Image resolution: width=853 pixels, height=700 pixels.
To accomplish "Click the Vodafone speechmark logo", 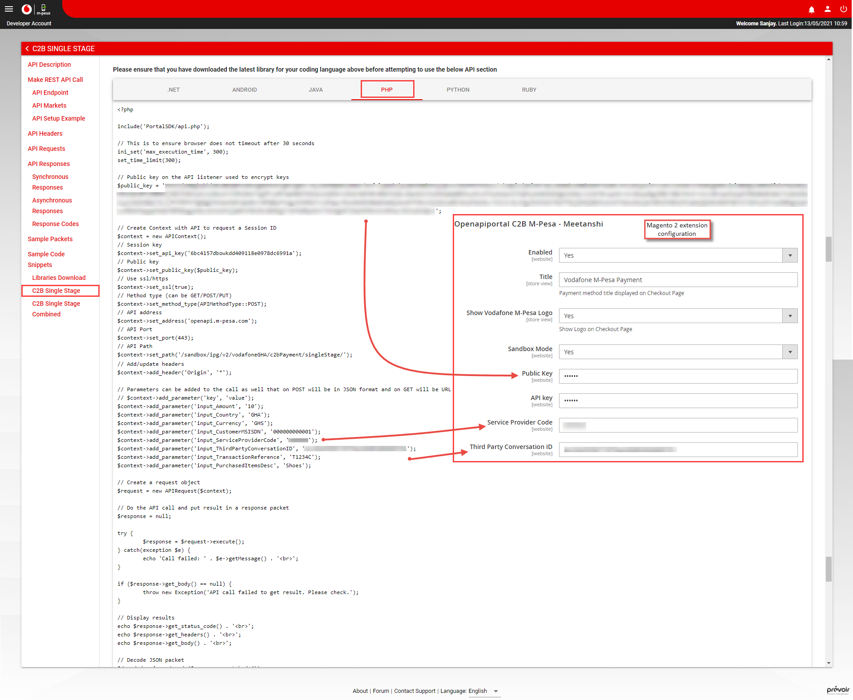I will coord(26,9).
